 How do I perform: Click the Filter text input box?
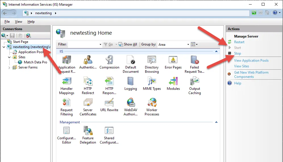(x=84, y=44)
